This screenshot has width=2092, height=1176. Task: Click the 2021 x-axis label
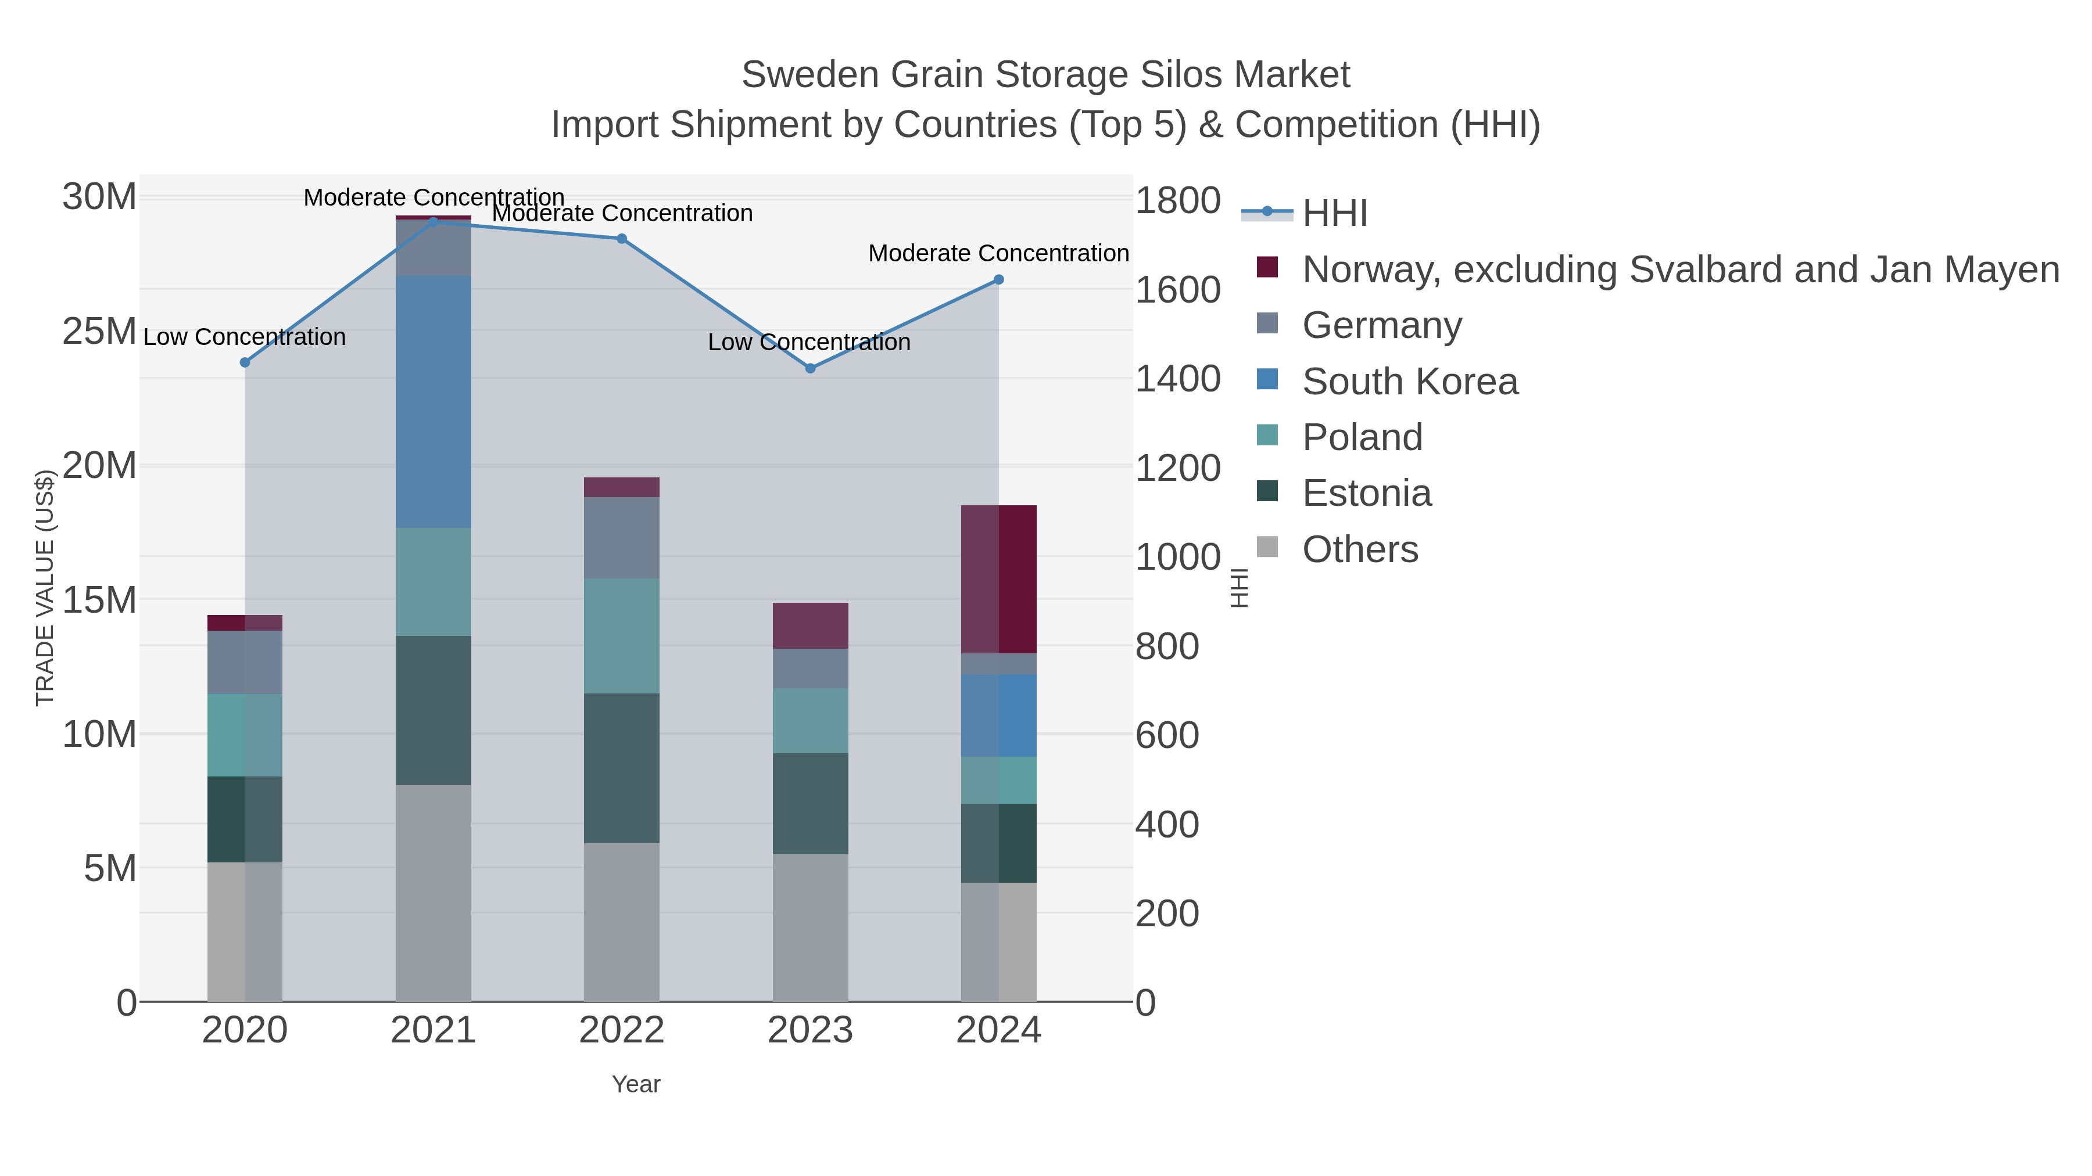(x=434, y=1031)
